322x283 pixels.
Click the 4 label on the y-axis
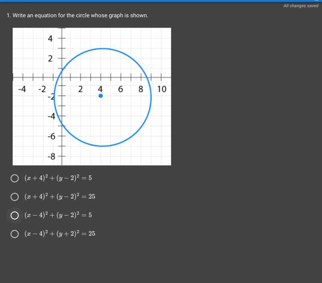pyautogui.click(x=50, y=38)
